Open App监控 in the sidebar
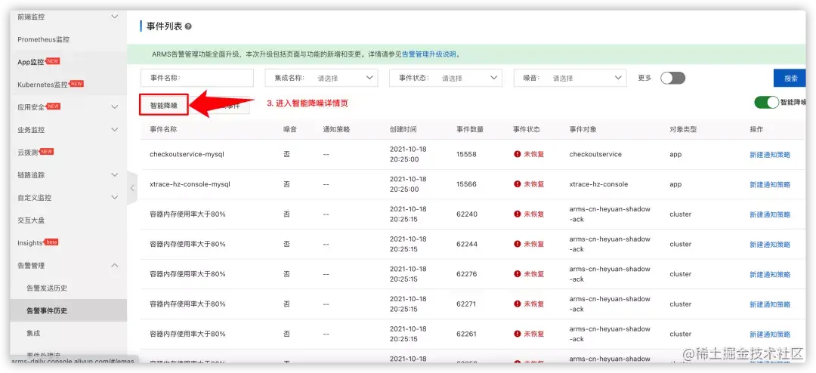This screenshot has height=373, width=816. (31, 62)
